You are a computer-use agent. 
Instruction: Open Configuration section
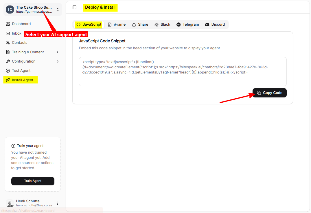click(32, 61)
